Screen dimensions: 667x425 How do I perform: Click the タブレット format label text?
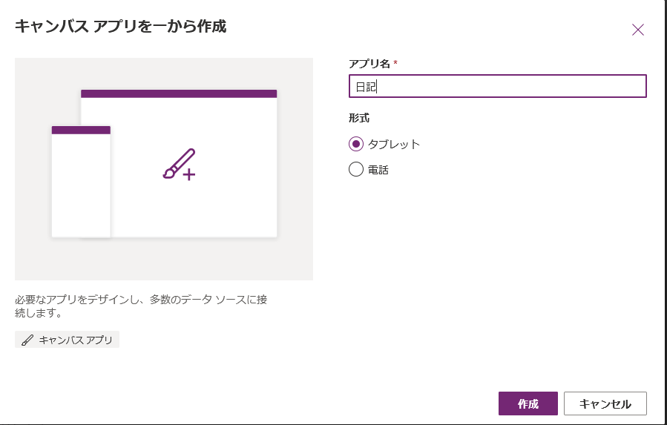394,144
